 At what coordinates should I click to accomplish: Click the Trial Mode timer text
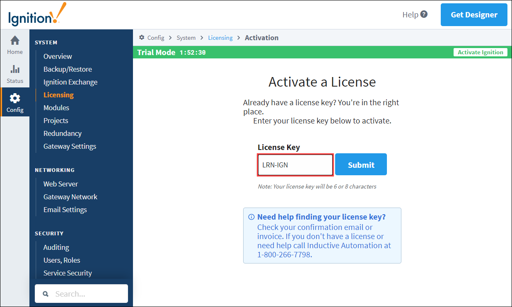(193, 53)
